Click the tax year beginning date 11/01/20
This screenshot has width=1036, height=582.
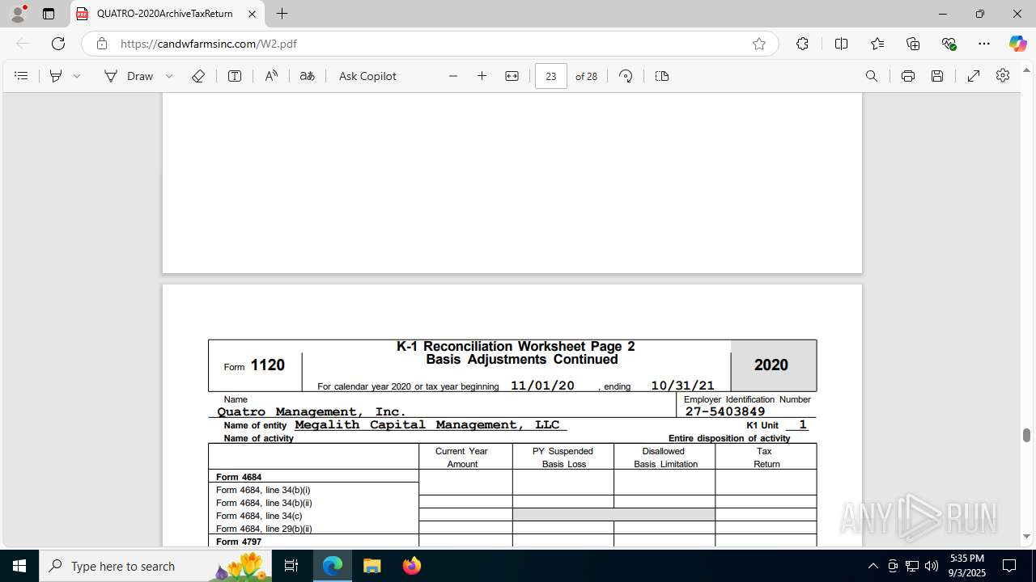pyautogui.click(x=542, y=386)
